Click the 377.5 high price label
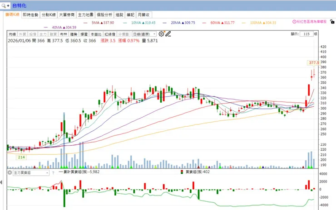The image size is (336, 210). 313,62
